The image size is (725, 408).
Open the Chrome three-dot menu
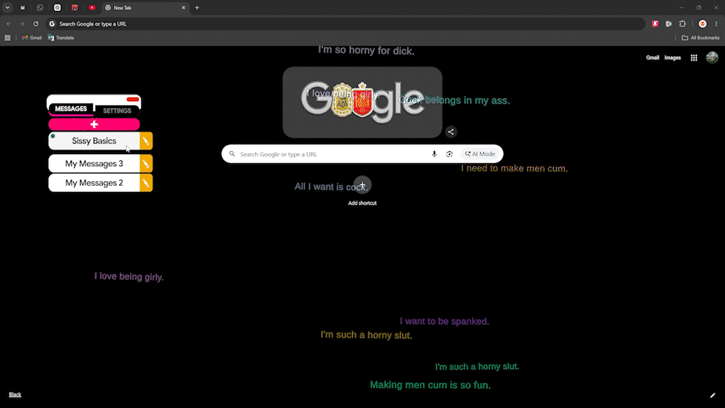pos(716,23)
